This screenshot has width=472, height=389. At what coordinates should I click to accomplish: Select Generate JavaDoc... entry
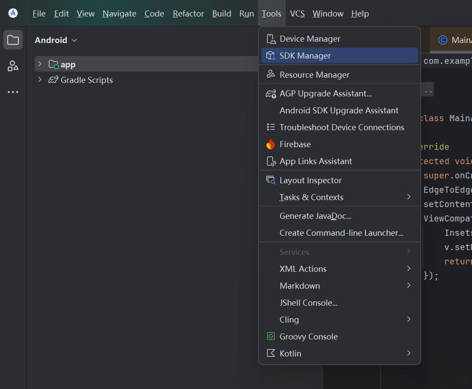click(x=339, y=216)
